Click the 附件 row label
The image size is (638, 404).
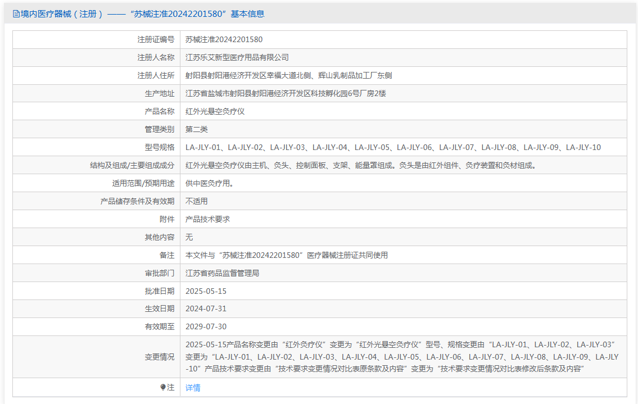167,219
